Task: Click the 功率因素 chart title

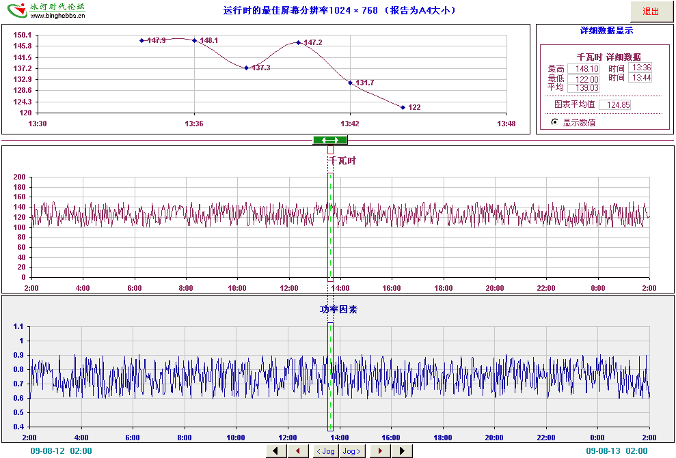Action: pos(338,309)
